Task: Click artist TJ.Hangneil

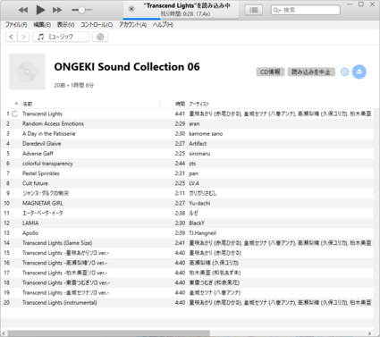Action: pyautogui.click(x=203, y=233)
